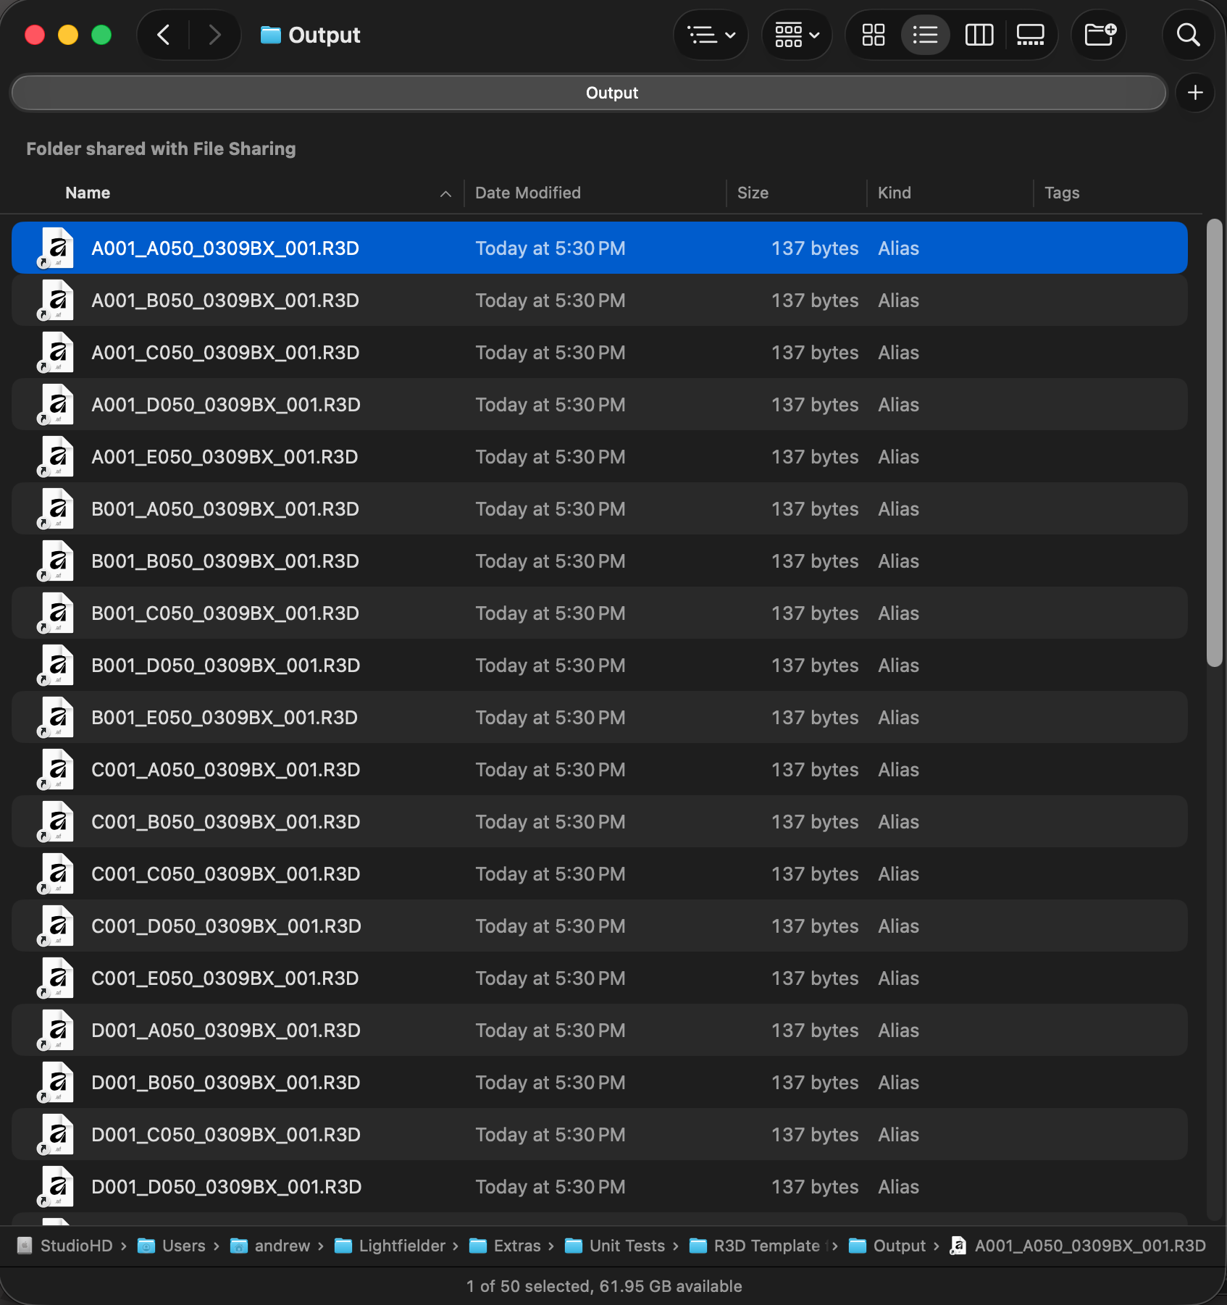Click alias icon of D001_A050_0309BX_001.R3D
This screenshot has height=1305, width=1227.
(x=56, y=1030)
